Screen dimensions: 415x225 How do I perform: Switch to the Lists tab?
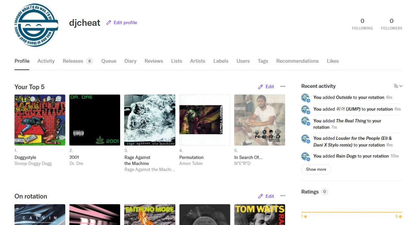pos(177,61)
